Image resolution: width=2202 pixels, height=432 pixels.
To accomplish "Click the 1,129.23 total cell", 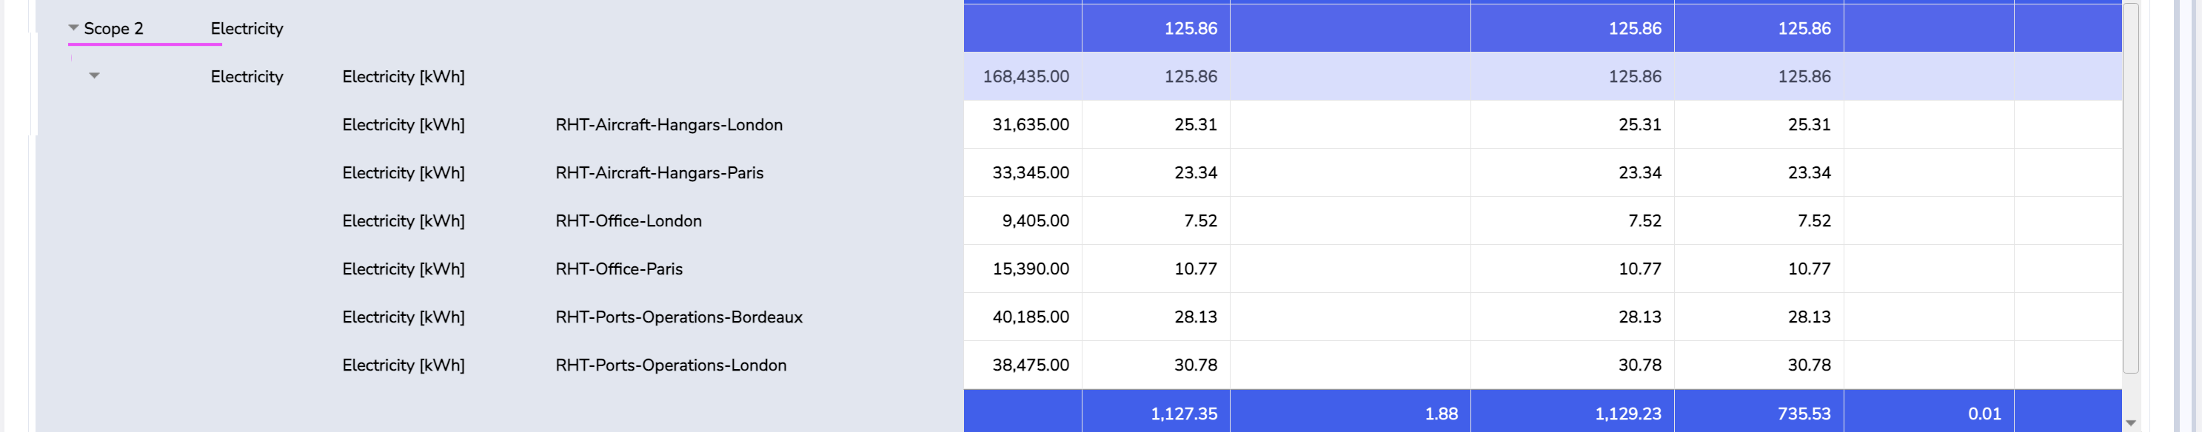I will point(1627,414).
